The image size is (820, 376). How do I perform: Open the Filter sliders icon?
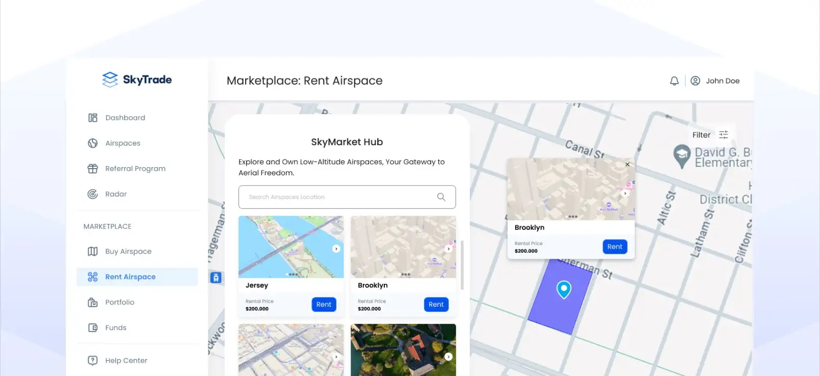coord(723,135)
